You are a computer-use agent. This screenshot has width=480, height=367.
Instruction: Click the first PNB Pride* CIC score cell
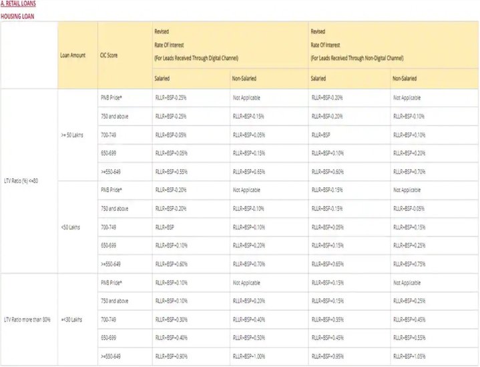tap(111, 97)
